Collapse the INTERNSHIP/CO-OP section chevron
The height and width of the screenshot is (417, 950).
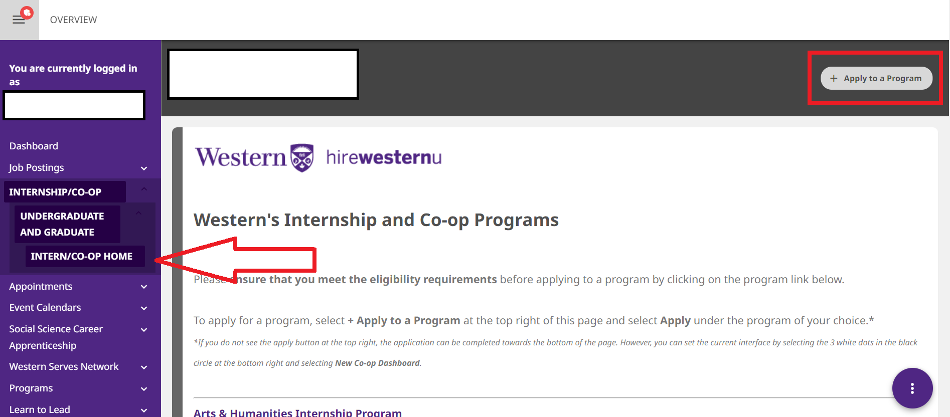144,189
